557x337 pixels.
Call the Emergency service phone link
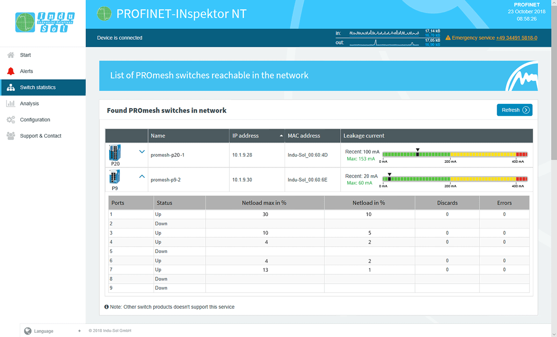pos(516,38)
